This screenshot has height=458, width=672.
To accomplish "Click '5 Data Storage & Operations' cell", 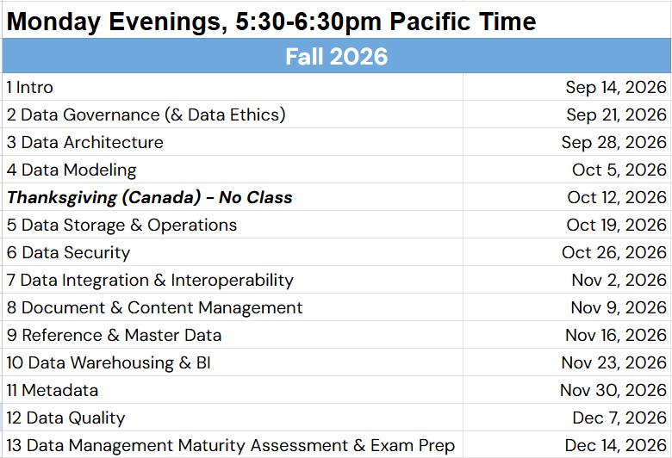I will click(x=233, y=225).
